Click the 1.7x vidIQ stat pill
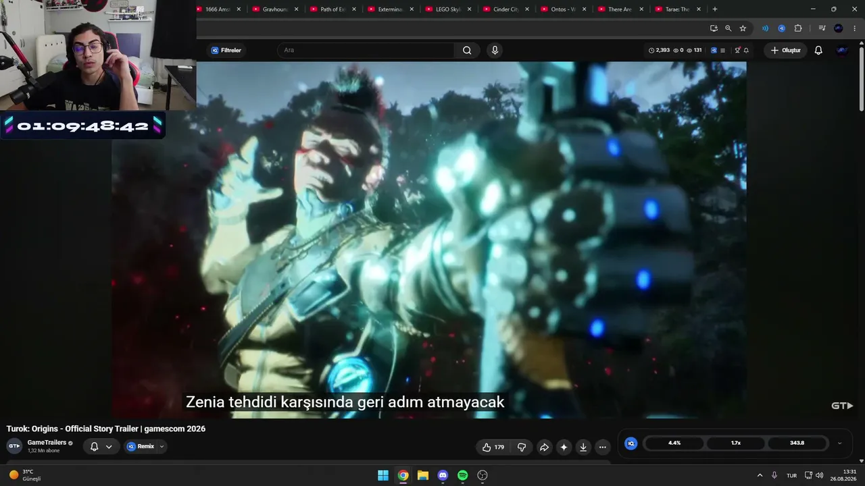This screenshot has height=486, width=865. click(736, 443)
